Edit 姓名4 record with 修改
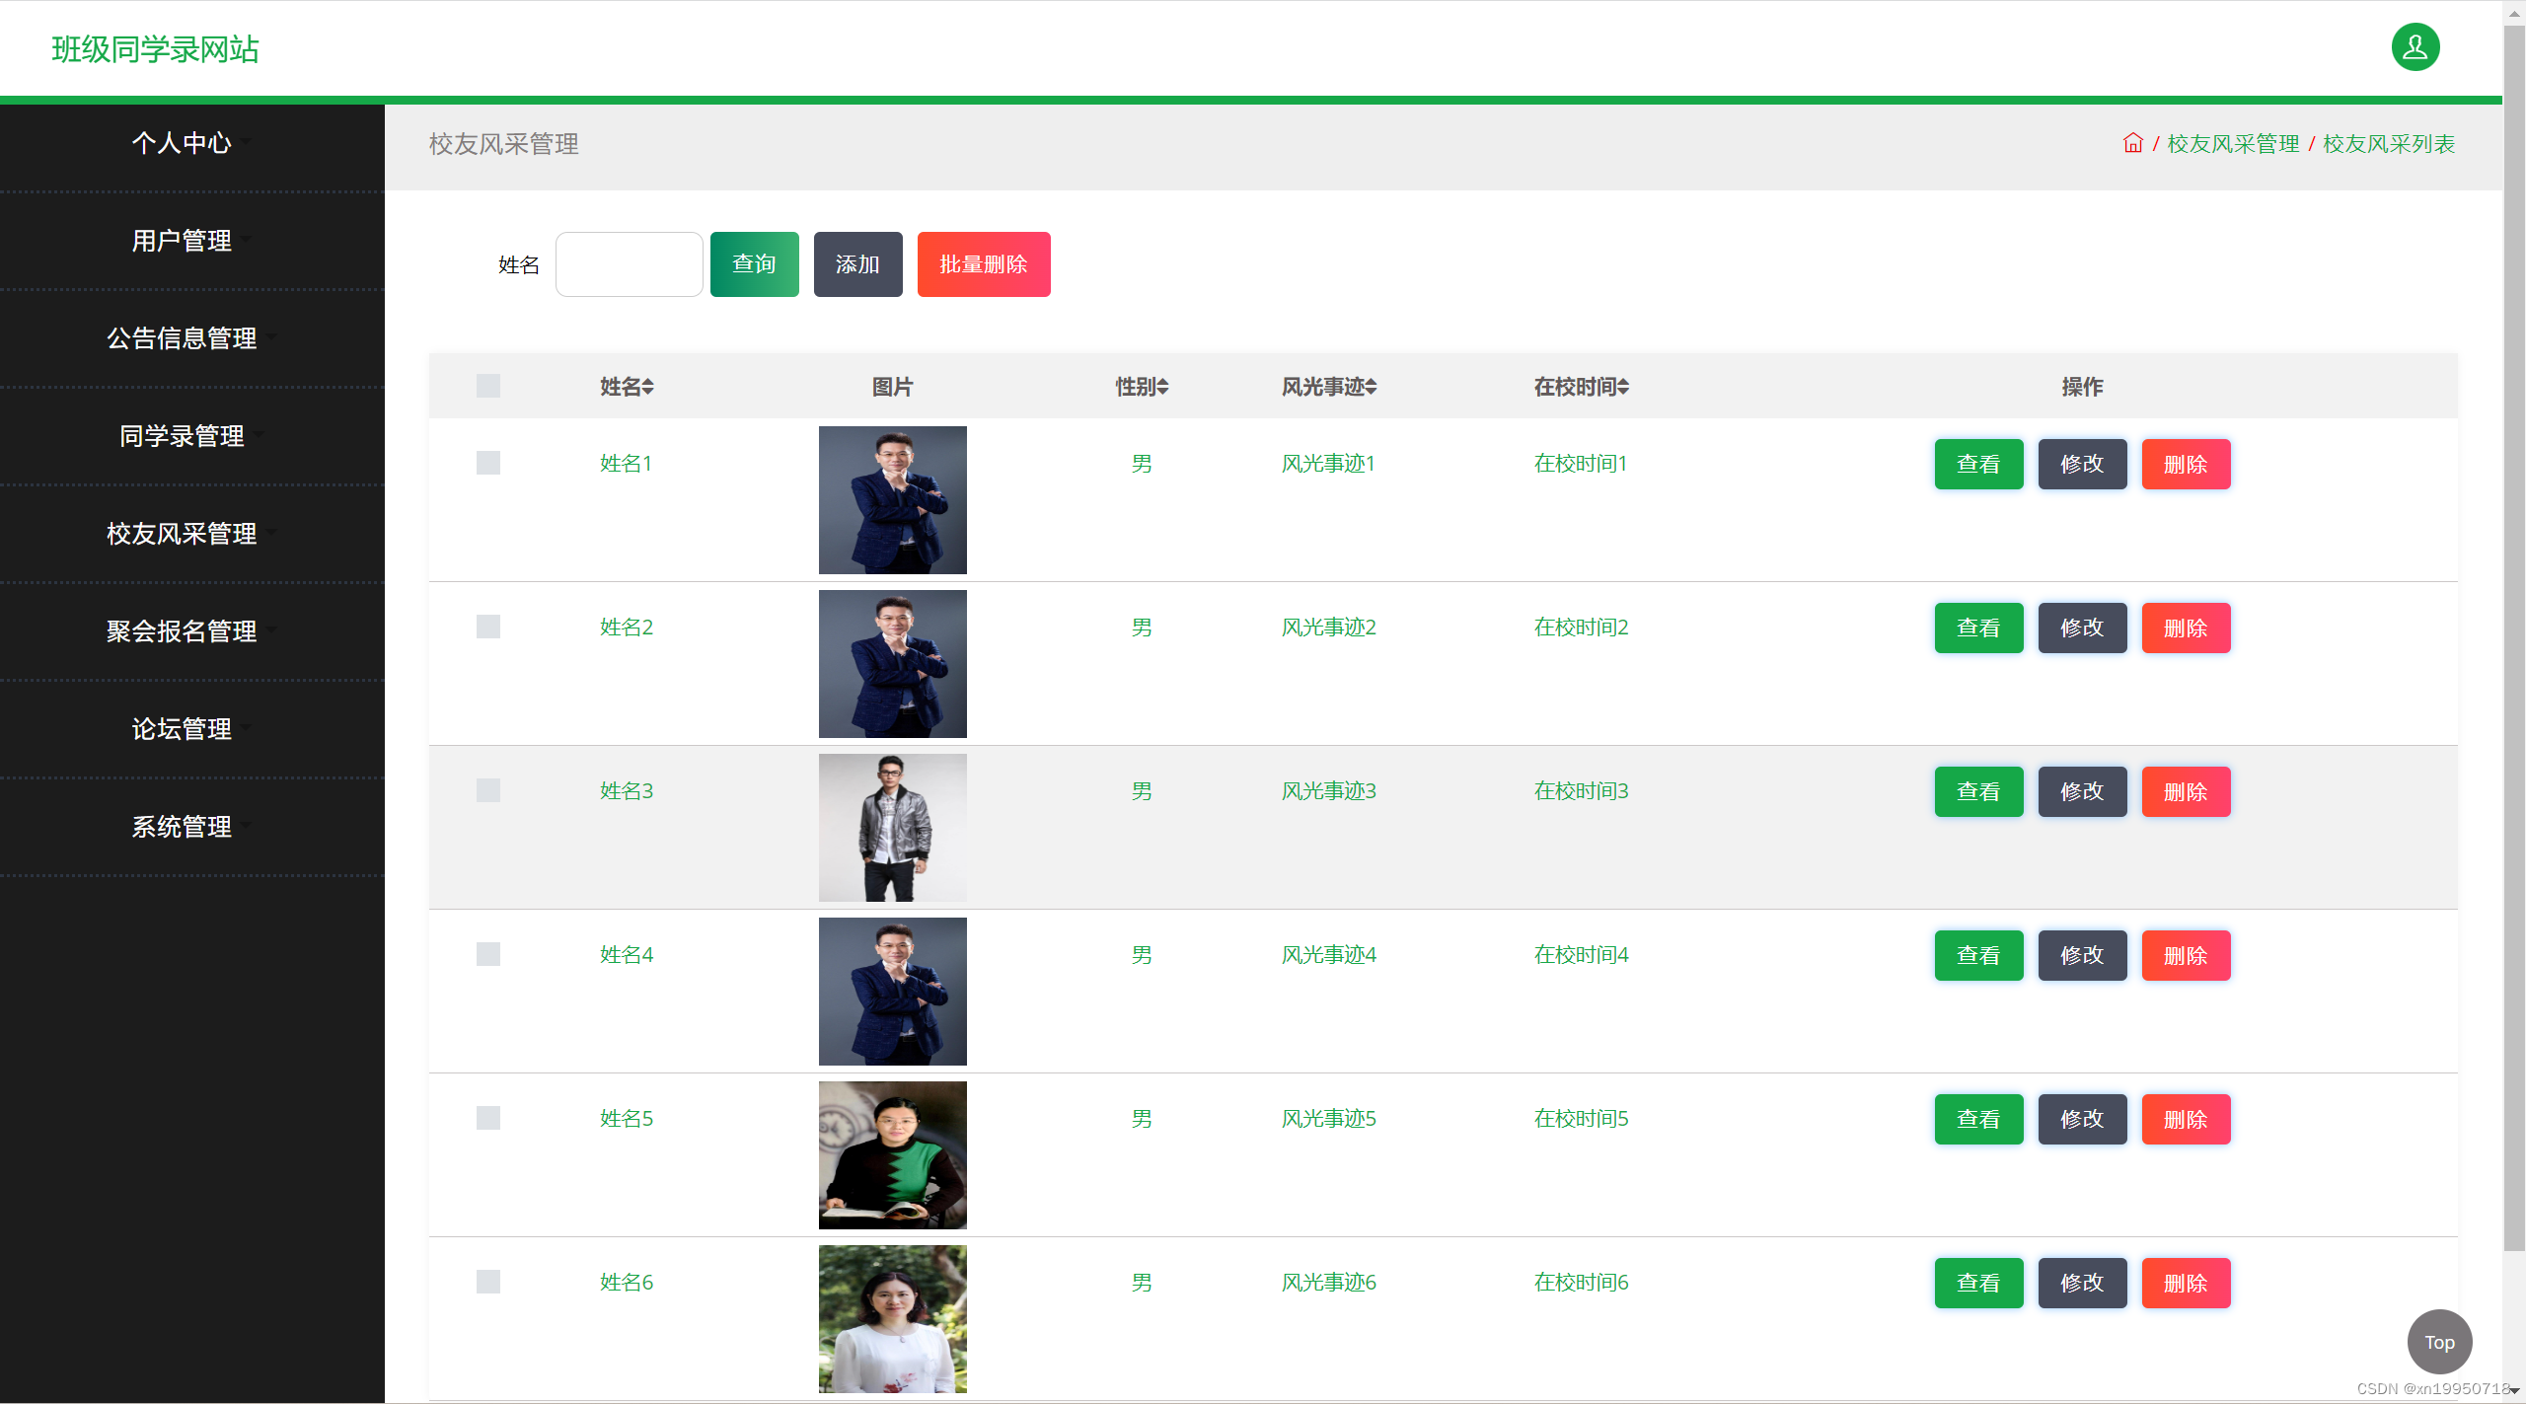This screenshot has width=2526, height=1404. 2082,955
